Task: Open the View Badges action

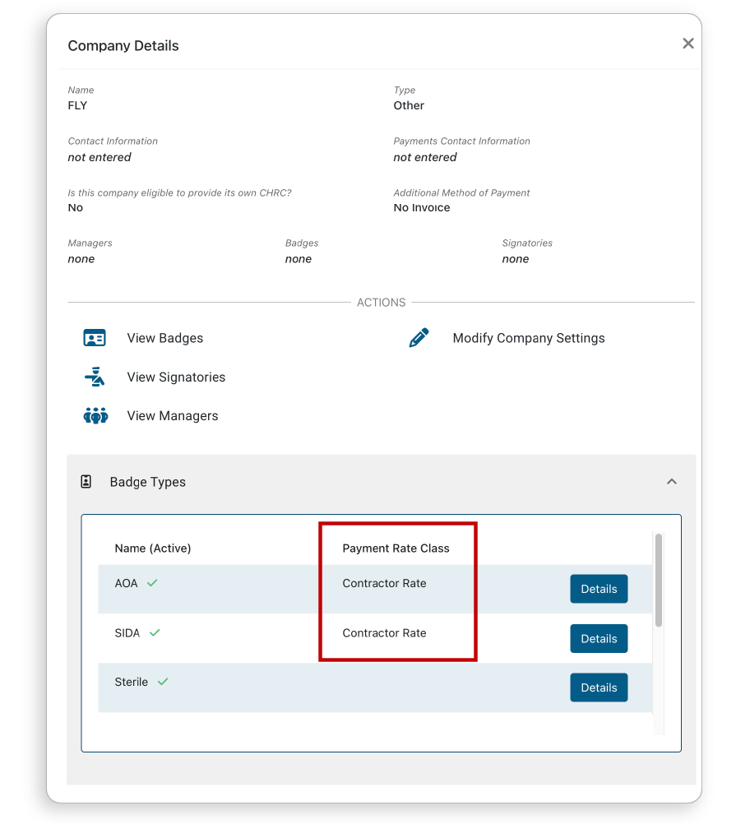Action: [165, 338]
